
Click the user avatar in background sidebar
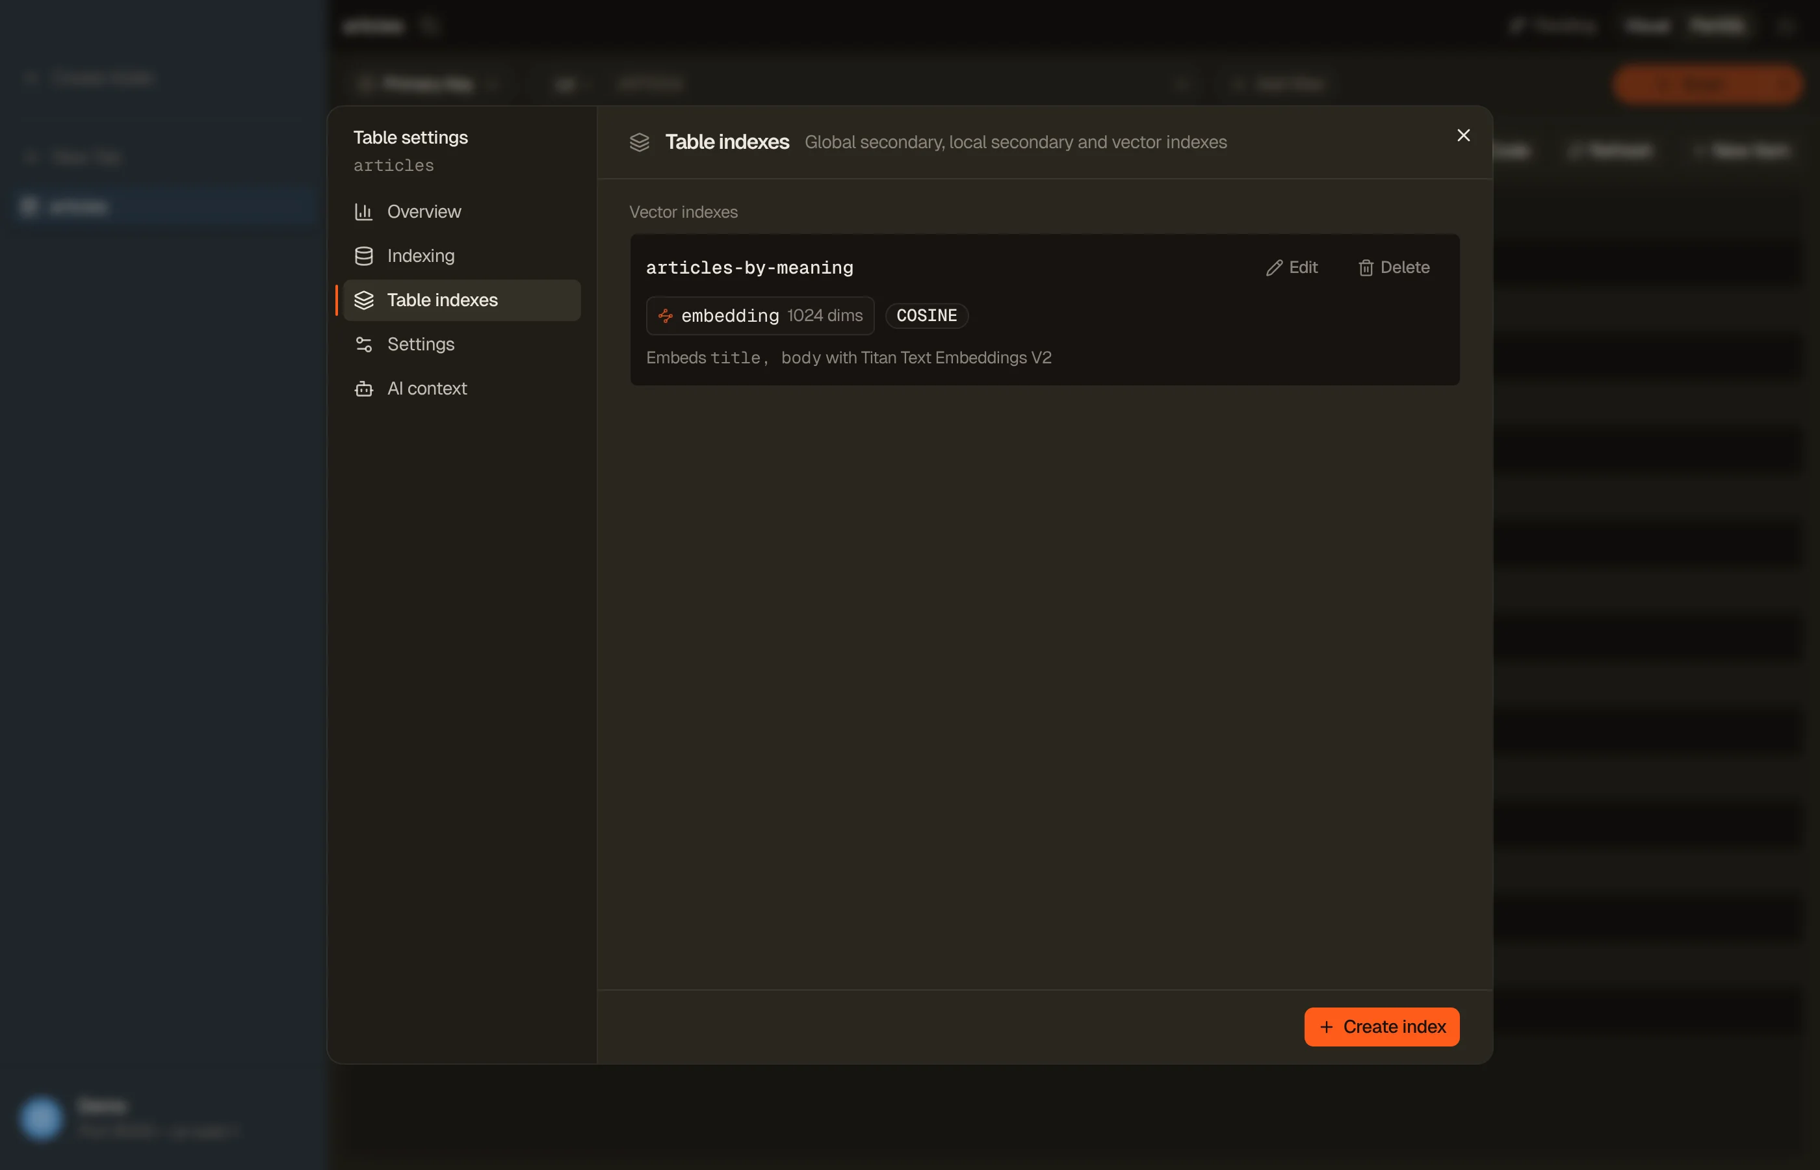coord(41,1119)
